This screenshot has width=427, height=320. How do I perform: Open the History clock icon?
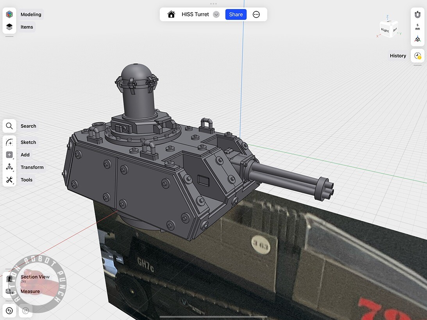coord(418,55)
